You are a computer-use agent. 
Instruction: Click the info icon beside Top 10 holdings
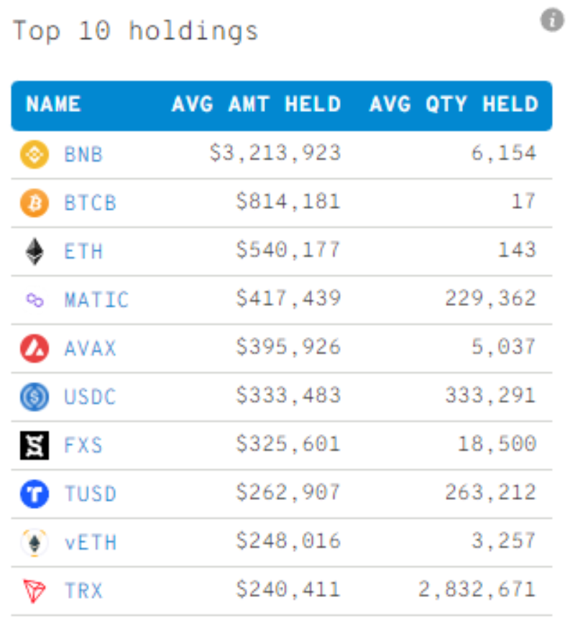[x=552, y=19]
